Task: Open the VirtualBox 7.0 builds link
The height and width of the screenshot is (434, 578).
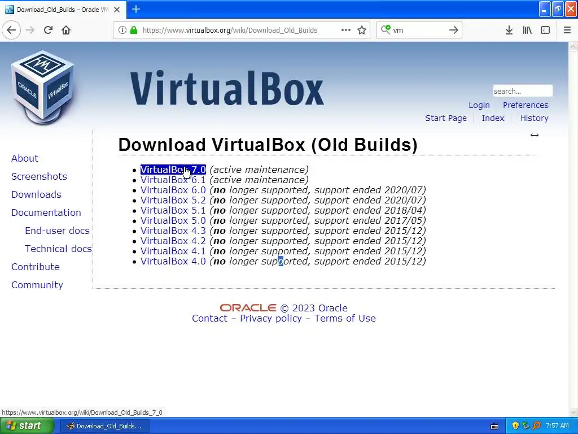Action: [173, 170]
